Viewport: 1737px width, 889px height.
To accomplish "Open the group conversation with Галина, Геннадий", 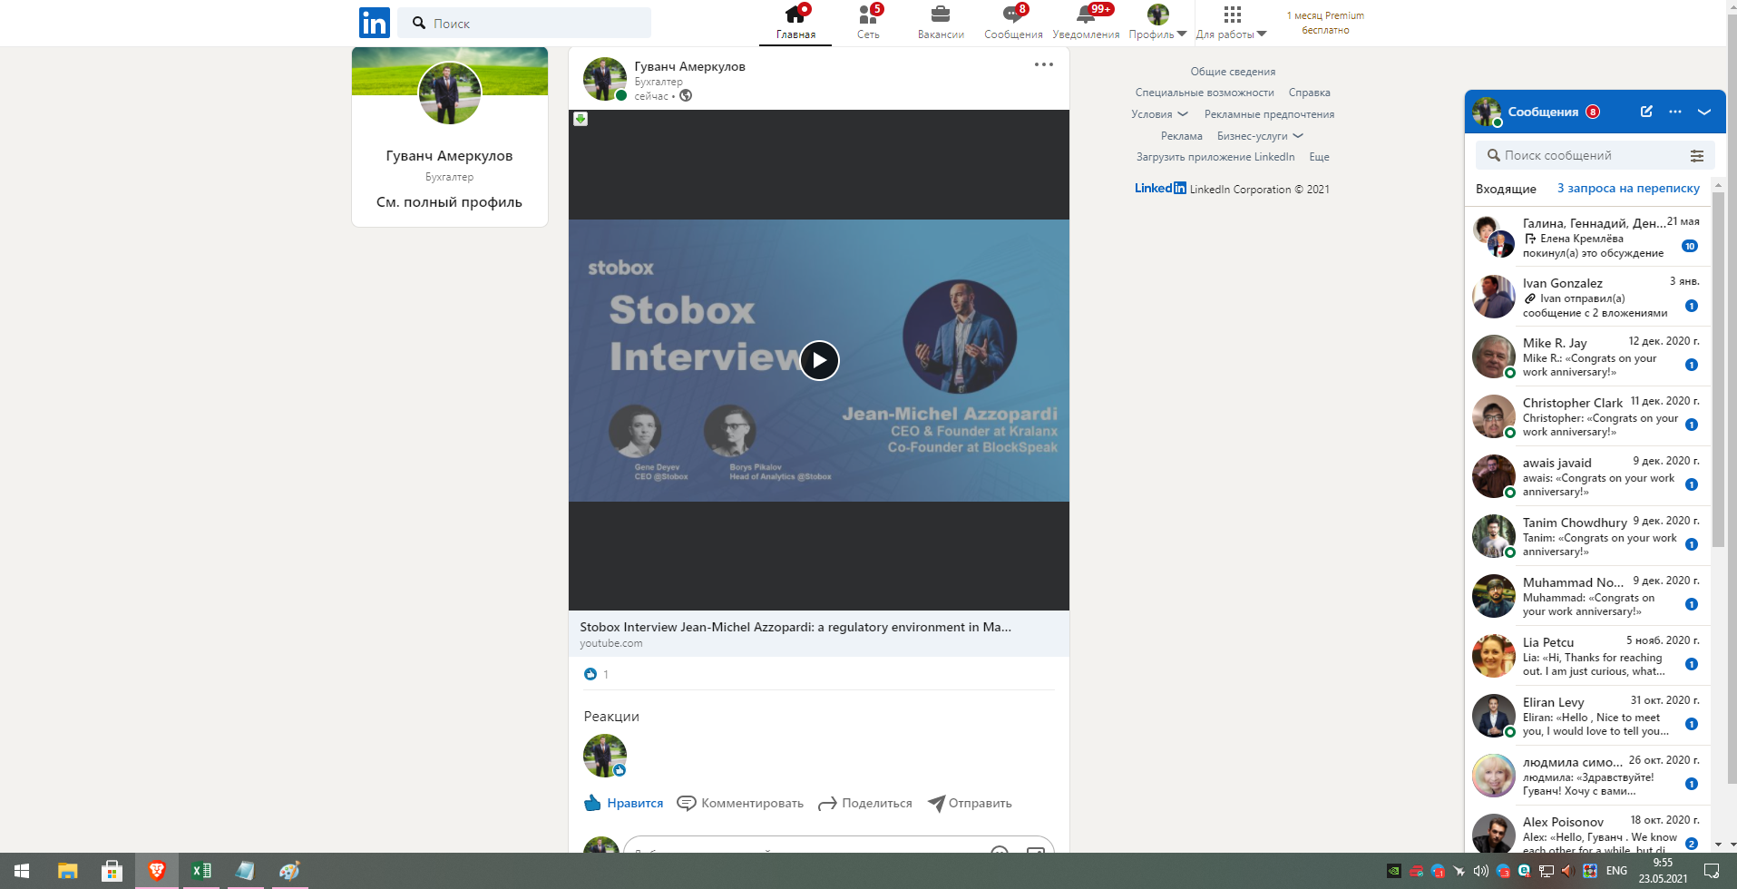I will click(1587, 237).
